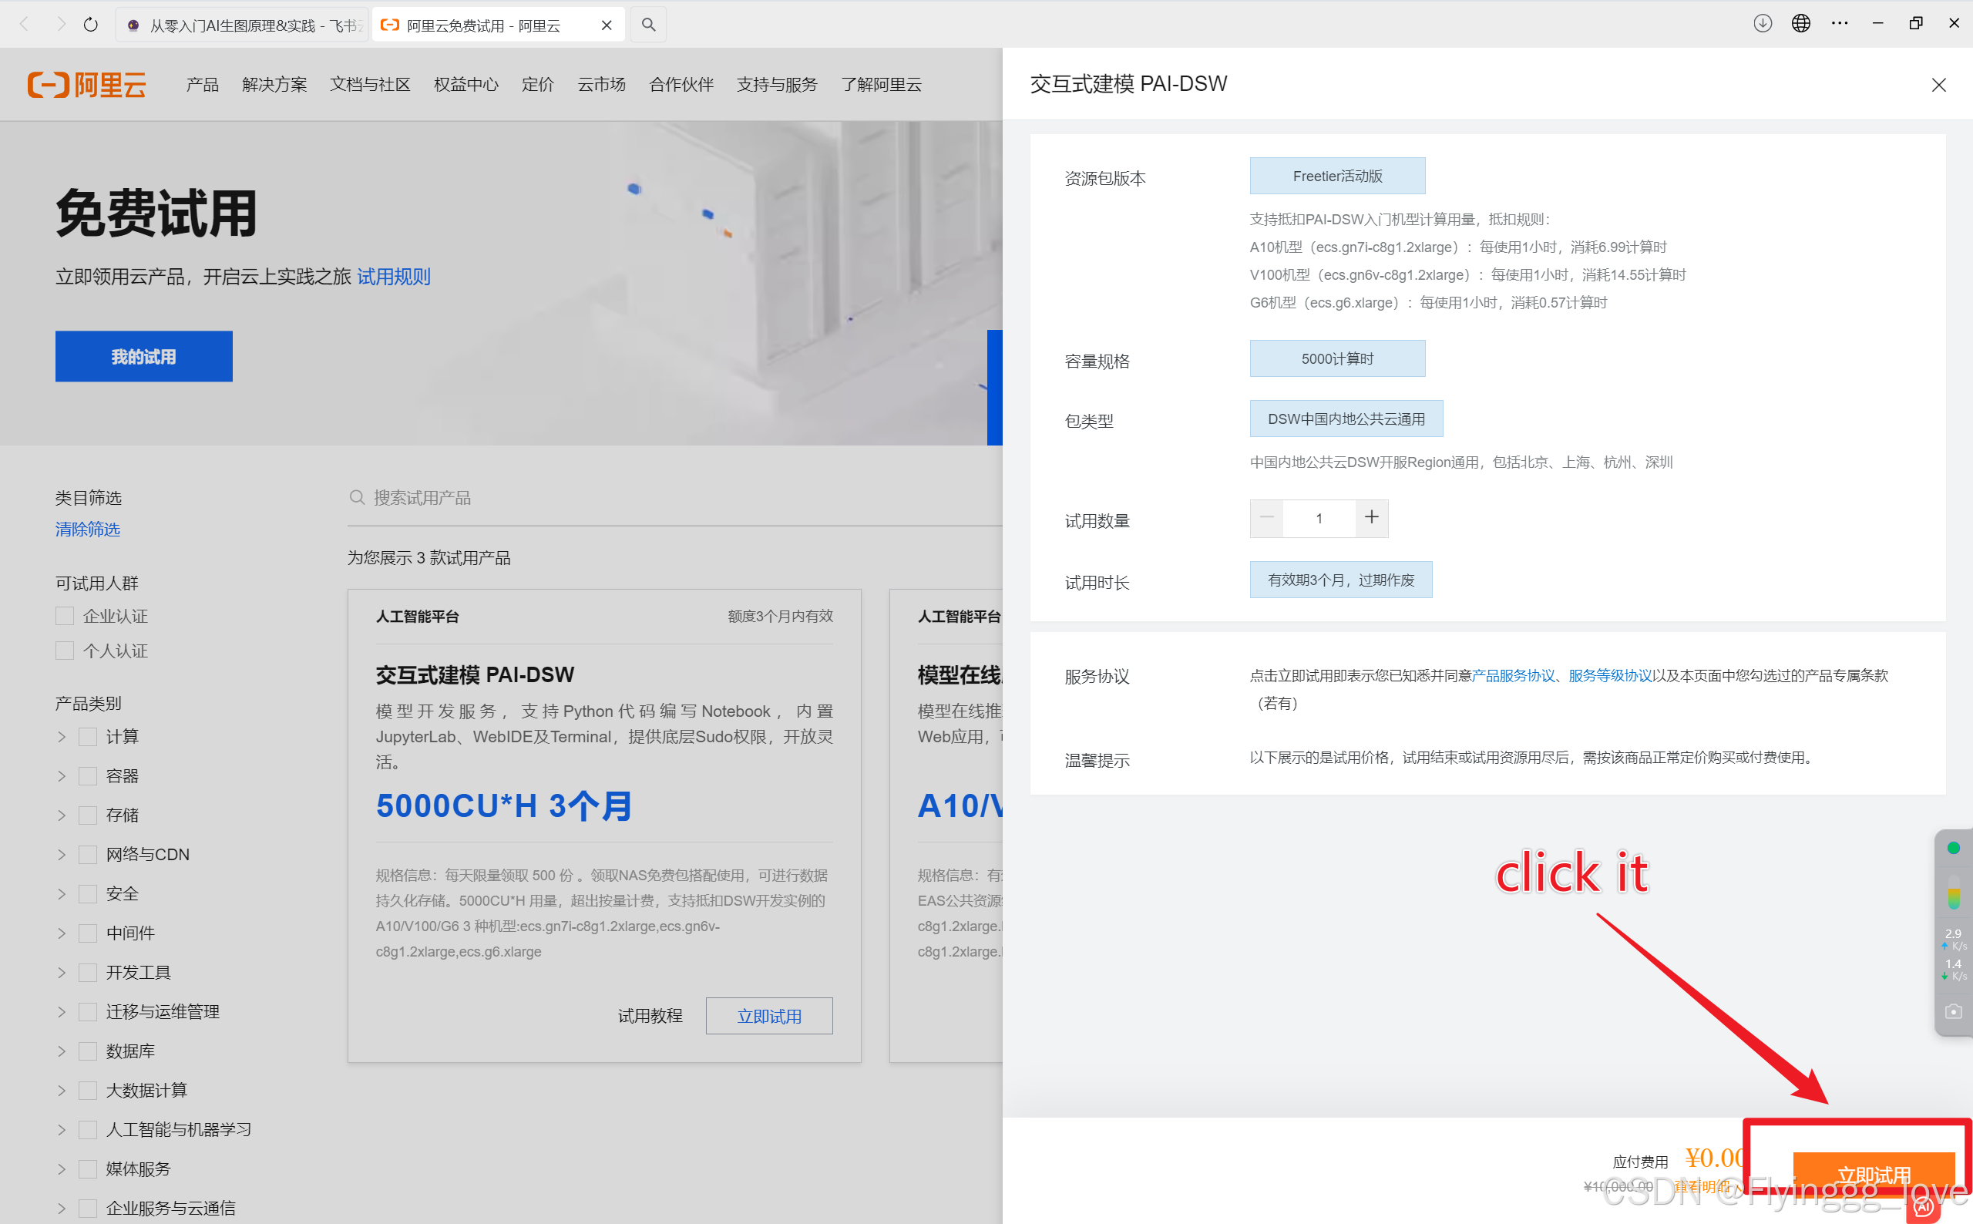Expand the 大数据计算 category chevron
1973x1224 pixels.
(62, 1091)
